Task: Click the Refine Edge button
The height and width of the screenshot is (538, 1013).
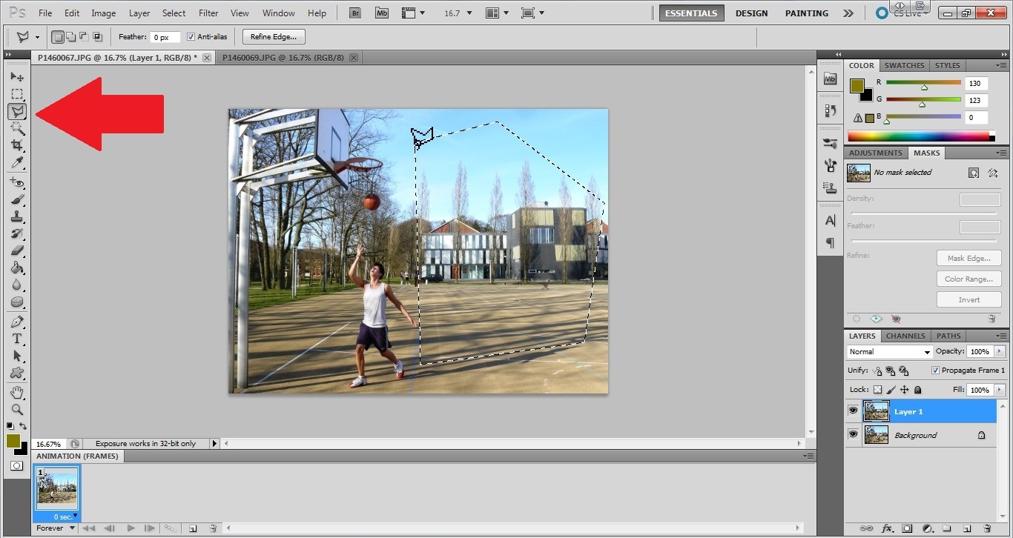Action: point(273,37)
